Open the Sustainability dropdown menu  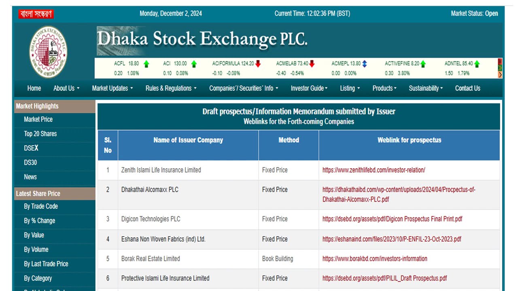[426, 88]
